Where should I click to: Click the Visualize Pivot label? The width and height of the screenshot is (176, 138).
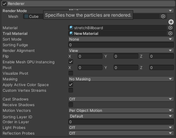pyautogui.click(x=16, y=73)
